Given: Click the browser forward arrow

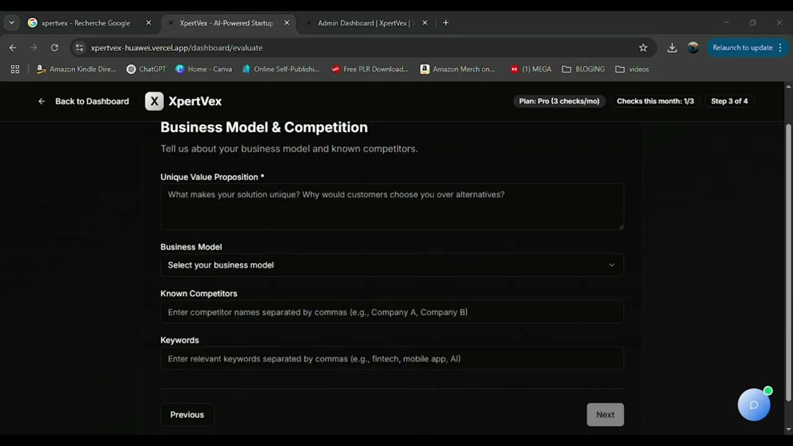Looking at the screenshot, I should pyautogui.click(x=34, y=48).
